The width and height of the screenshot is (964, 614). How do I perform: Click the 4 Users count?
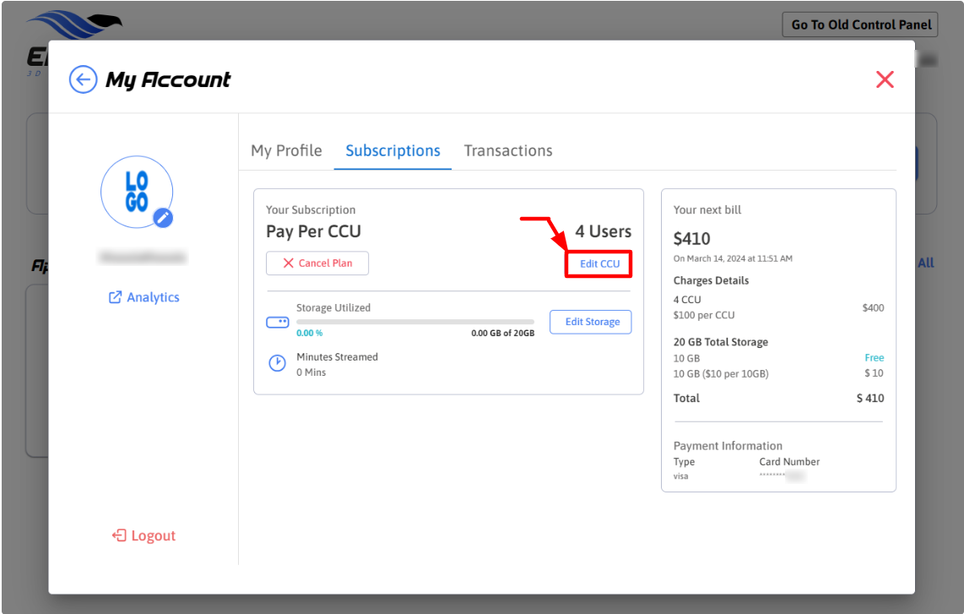click(x=603, y=231)
